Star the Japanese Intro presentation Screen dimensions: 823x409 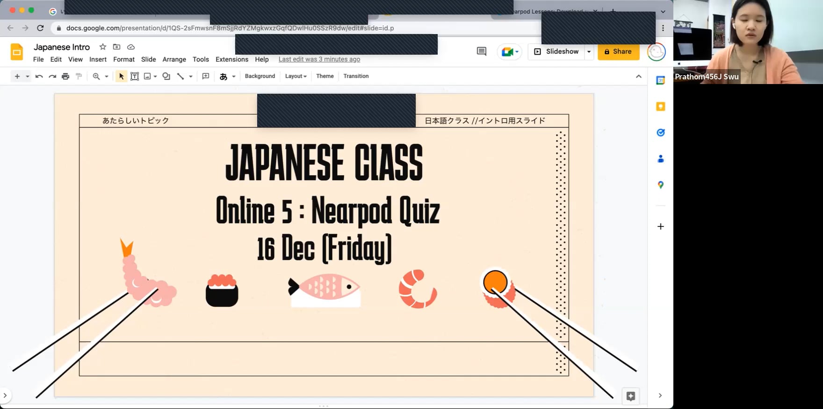(x=103, y=47)
